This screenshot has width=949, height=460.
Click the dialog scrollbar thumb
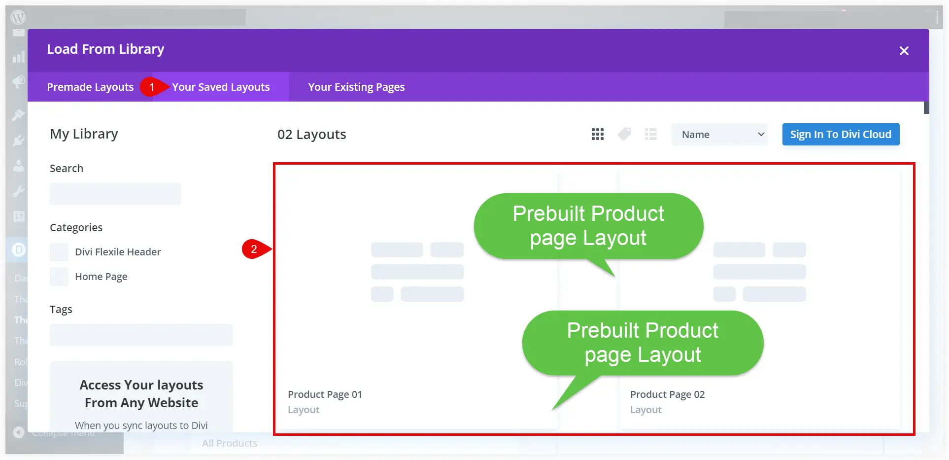[x=926, y=107]
